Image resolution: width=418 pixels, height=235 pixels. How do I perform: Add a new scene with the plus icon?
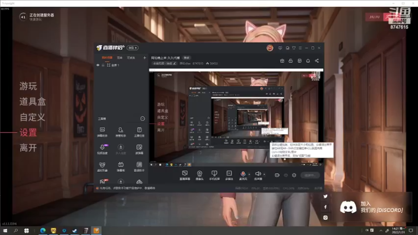145,57
